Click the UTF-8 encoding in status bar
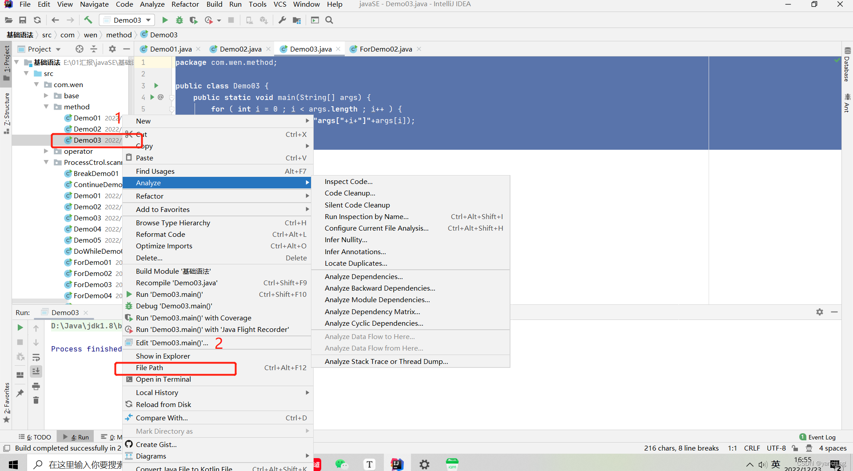This screenshot has width=853, height=471. [776, 448]
